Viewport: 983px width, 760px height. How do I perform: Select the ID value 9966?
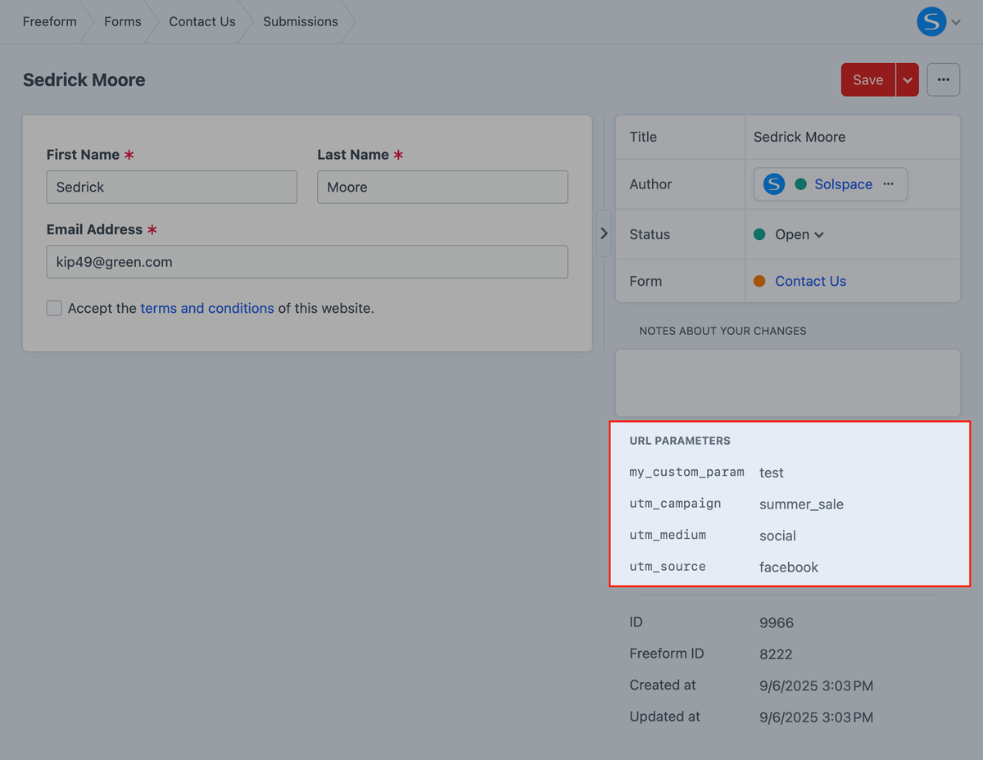click(x=777, y=623)
